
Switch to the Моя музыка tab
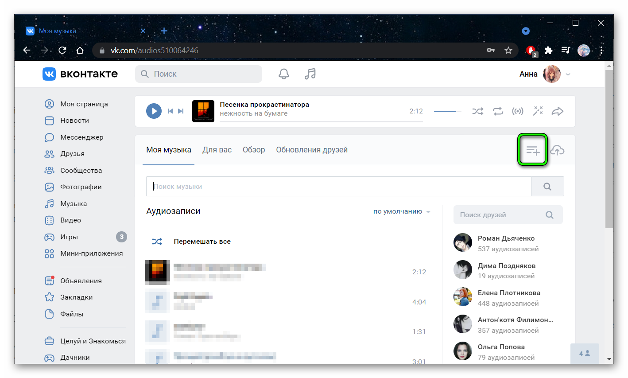[x=169, y=150]
